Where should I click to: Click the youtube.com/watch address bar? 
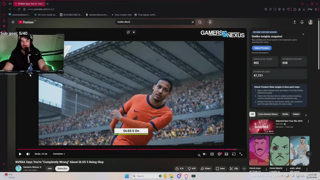(41, 9)
